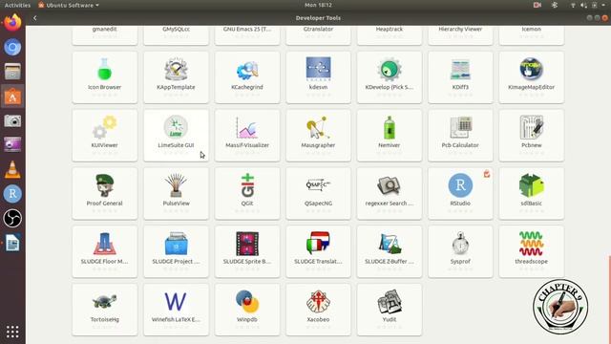Select the SLUDGE Translation Editor tile
Viewport: 611px width, 344px height.
(x=318, y=251)
